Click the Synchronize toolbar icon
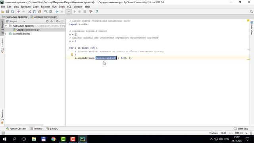This screenshot has height=143, width=254. [x=12, y=12]
